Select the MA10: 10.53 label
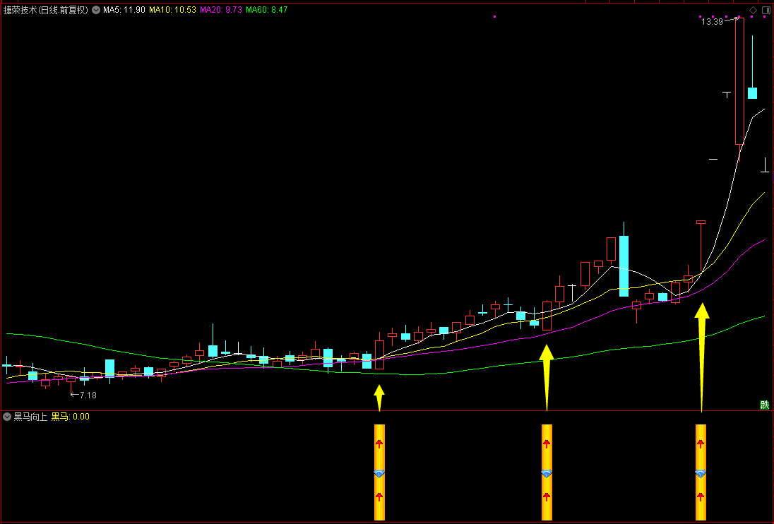 point(173,10)
